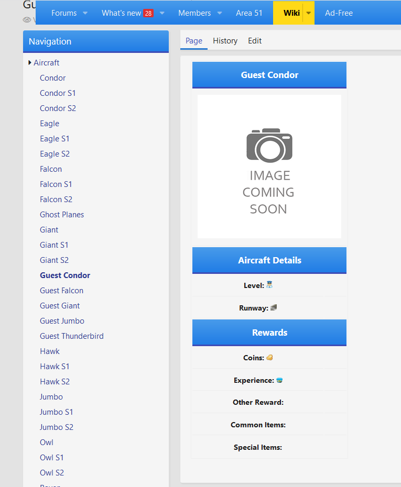The image size is (401, 487).
Task: Open the Condor S2 page
Action: pyautogui.click(x=58, y=108)
